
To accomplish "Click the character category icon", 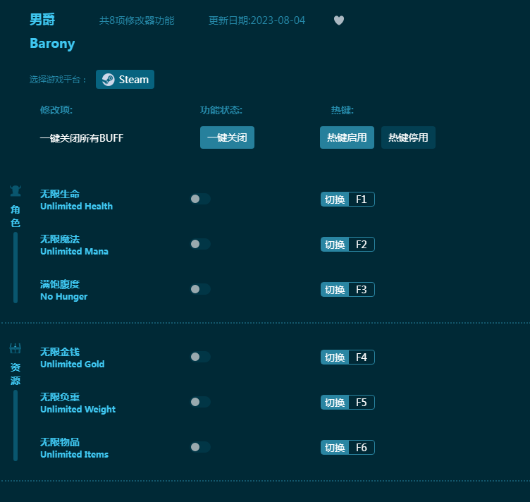I will [16, 191].
